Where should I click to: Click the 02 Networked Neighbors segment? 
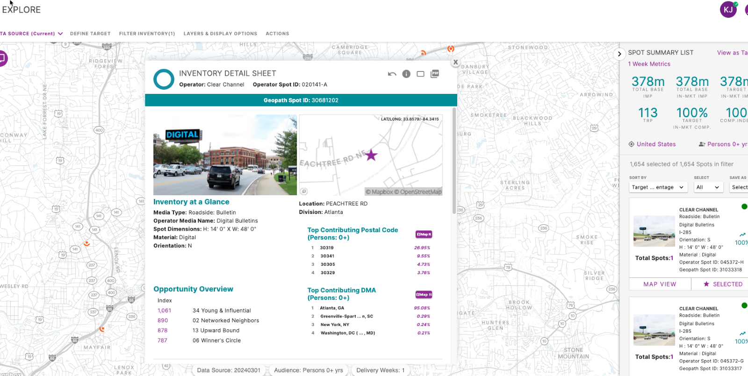(226, 320)
